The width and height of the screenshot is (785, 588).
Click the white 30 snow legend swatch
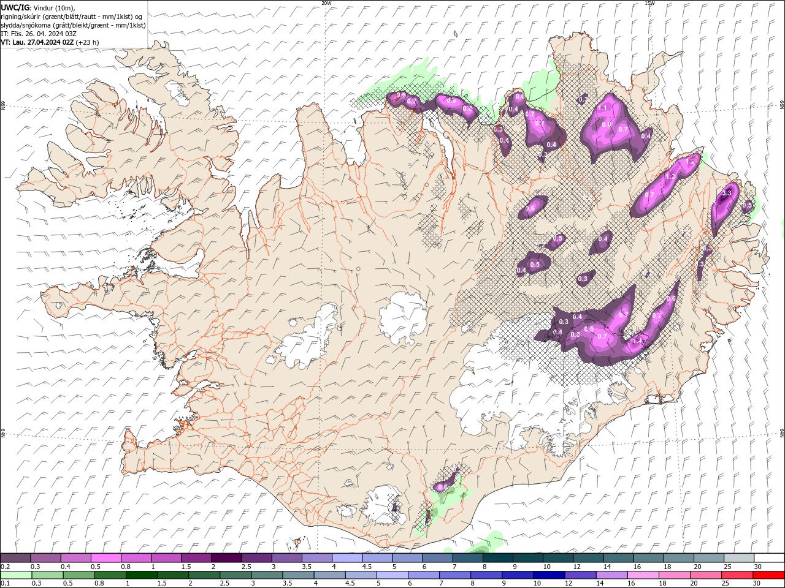(x=769, y=558)
